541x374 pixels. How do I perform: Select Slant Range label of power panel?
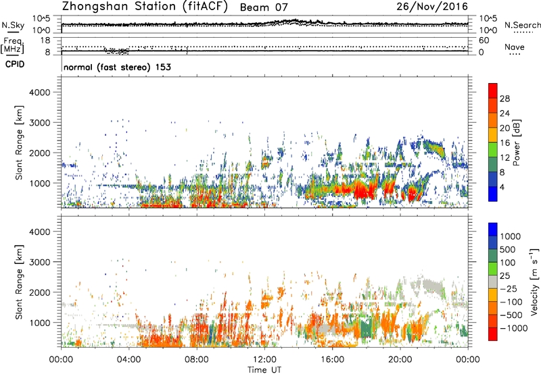click(19, 142)
